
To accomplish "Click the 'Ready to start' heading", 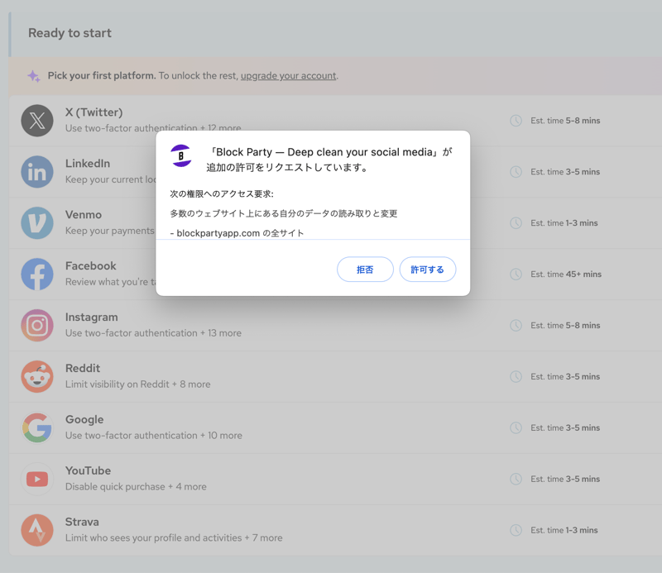I will [70, 33].
